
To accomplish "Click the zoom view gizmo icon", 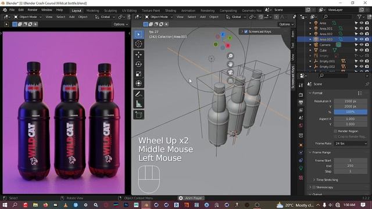I will click(x=230, y=56).
